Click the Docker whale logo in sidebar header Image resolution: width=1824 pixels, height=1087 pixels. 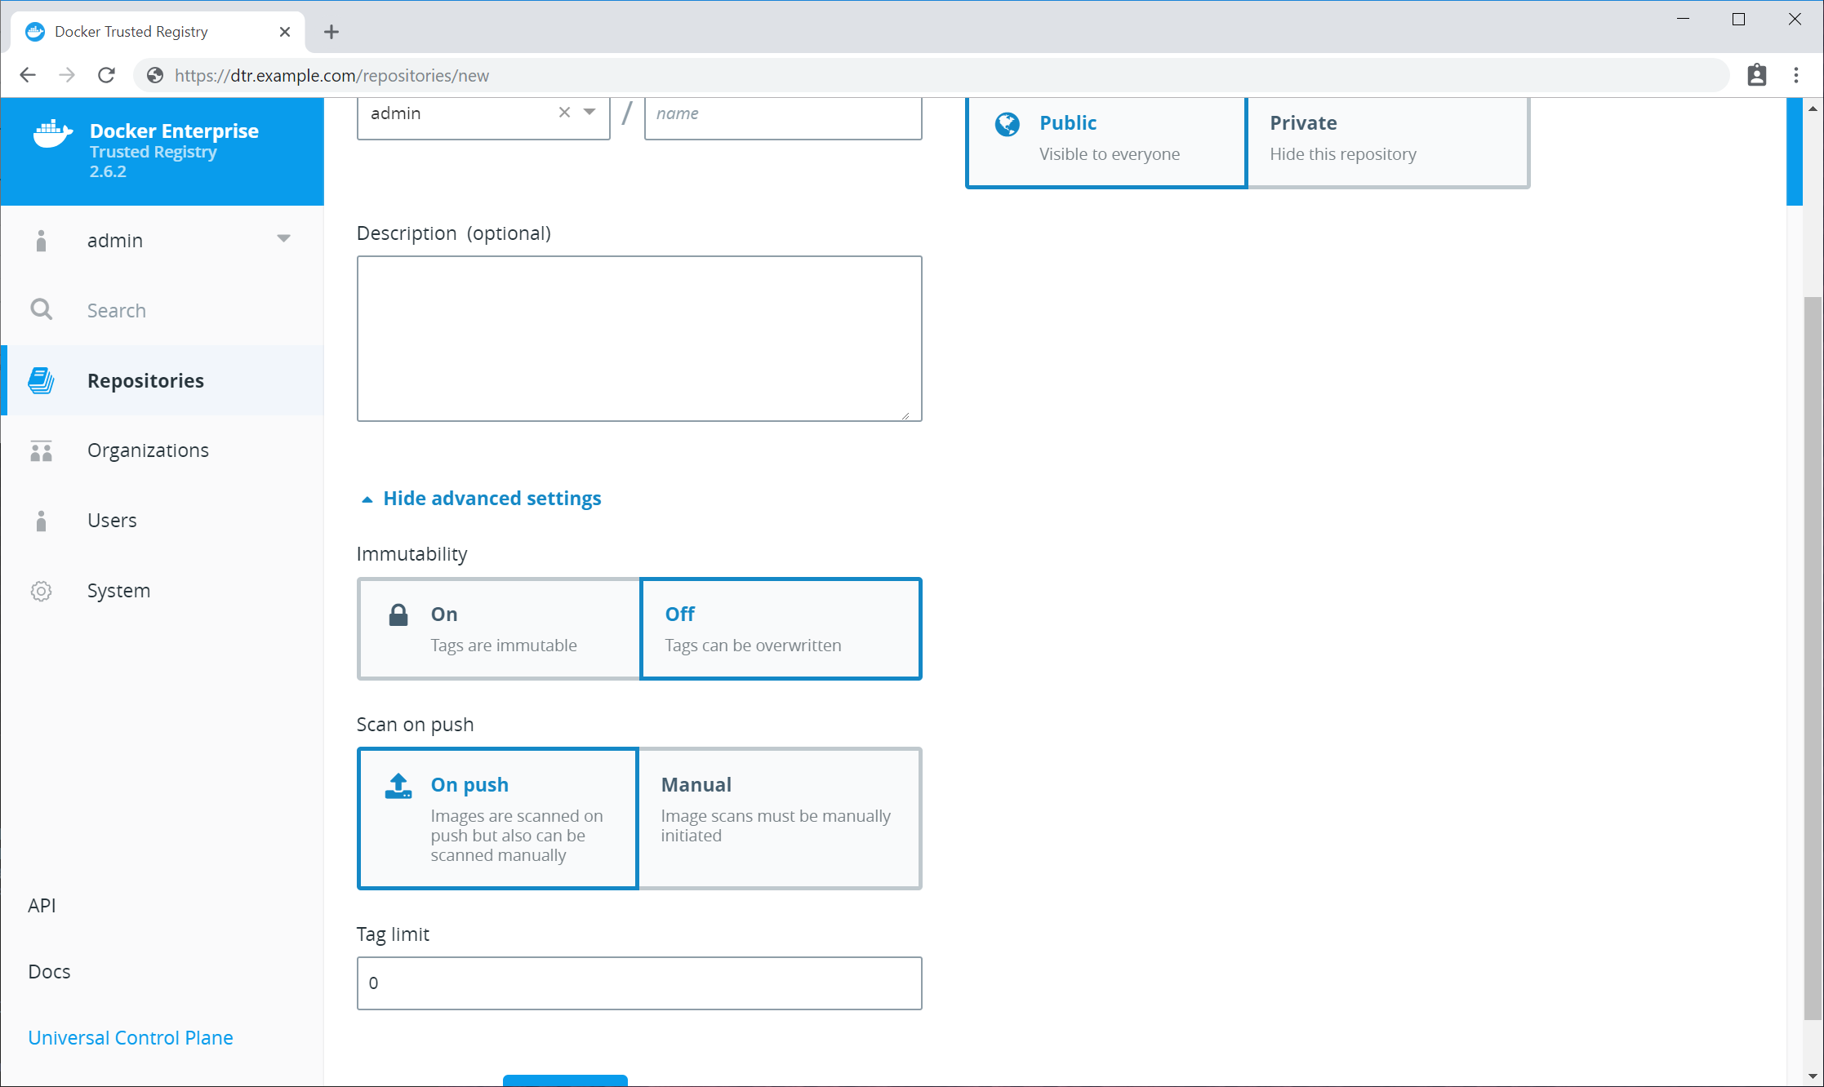click(x=52, y=134)
